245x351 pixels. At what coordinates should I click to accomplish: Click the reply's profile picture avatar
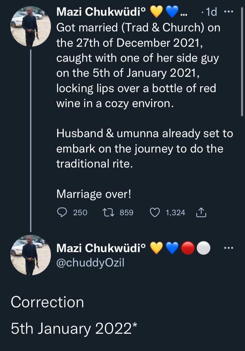(x=31, y=255)
